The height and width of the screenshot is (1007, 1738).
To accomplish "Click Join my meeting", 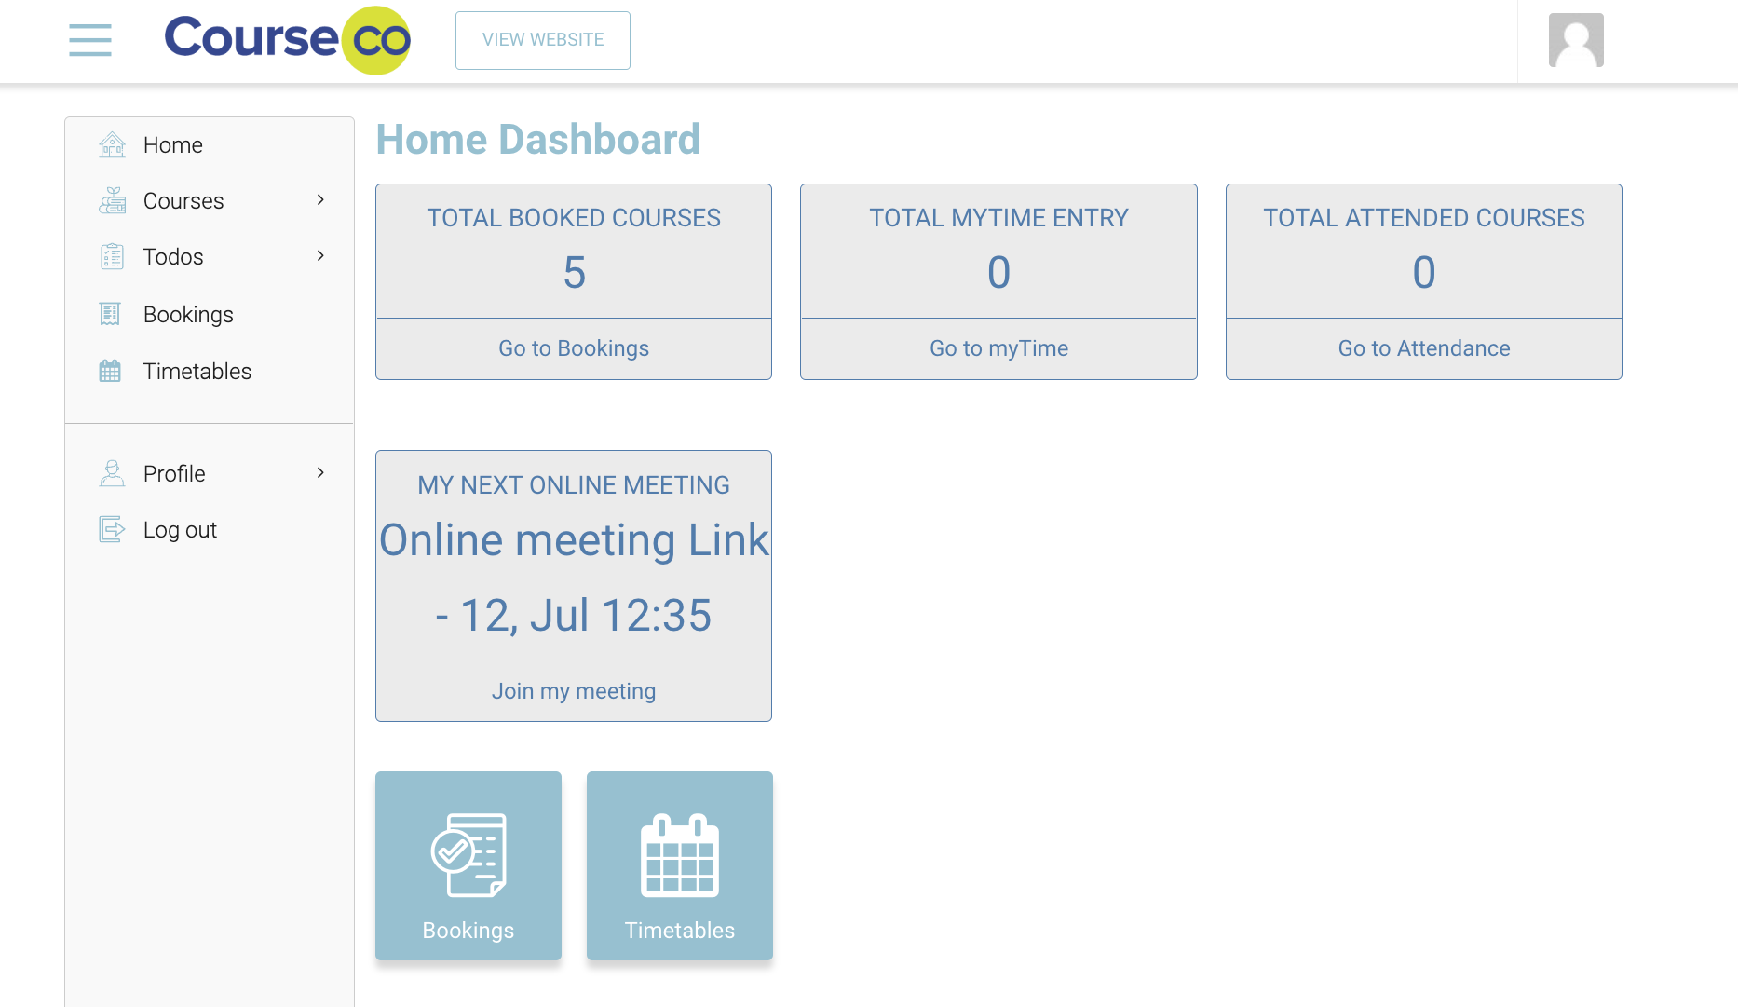I will pos(574,691).
